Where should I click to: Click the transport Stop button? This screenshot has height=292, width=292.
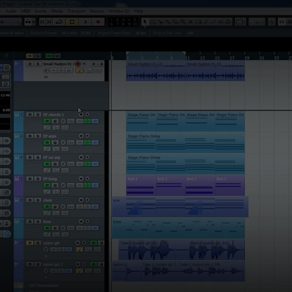point(72,22)
